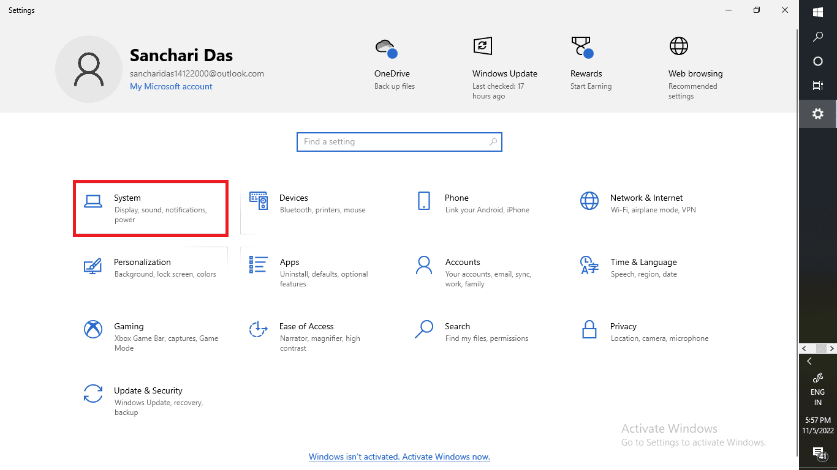The image size is (837, 470).
Task: Open the Phone settings icon
Action: click(x=423, y=201)
